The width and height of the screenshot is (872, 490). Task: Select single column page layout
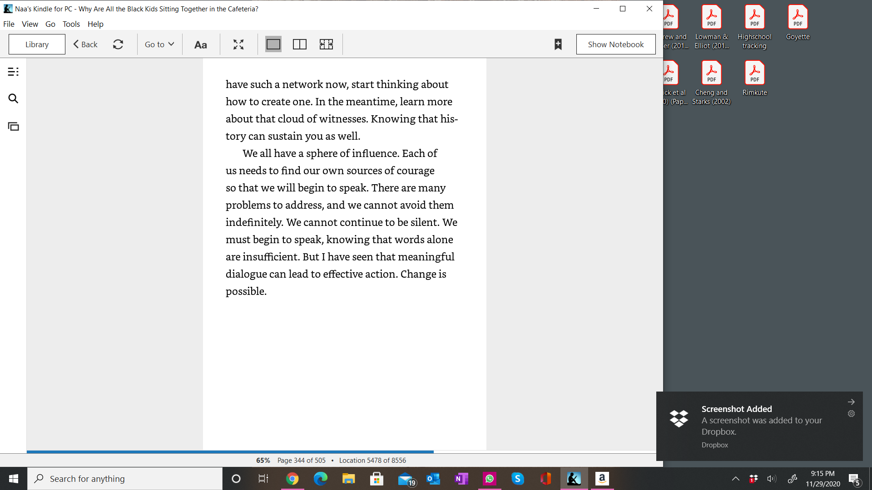pos(273,44)
